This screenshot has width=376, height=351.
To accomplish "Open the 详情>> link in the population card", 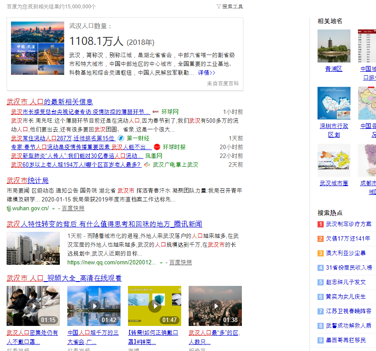I will pos(206,73).
